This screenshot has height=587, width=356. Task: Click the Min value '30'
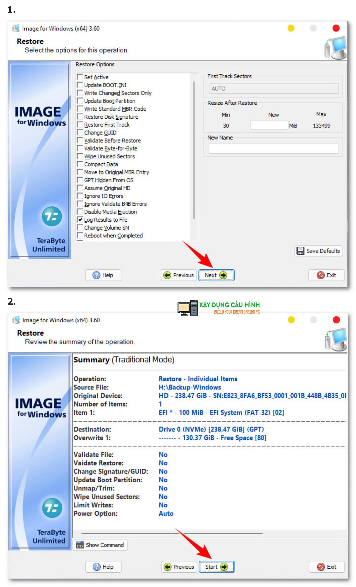[226, 126]
